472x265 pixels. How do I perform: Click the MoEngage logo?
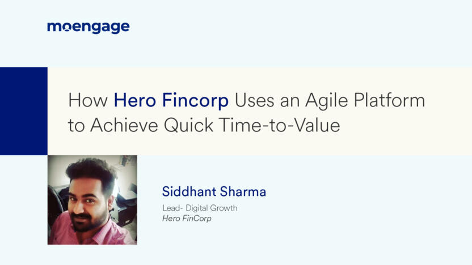pos(88,27)
